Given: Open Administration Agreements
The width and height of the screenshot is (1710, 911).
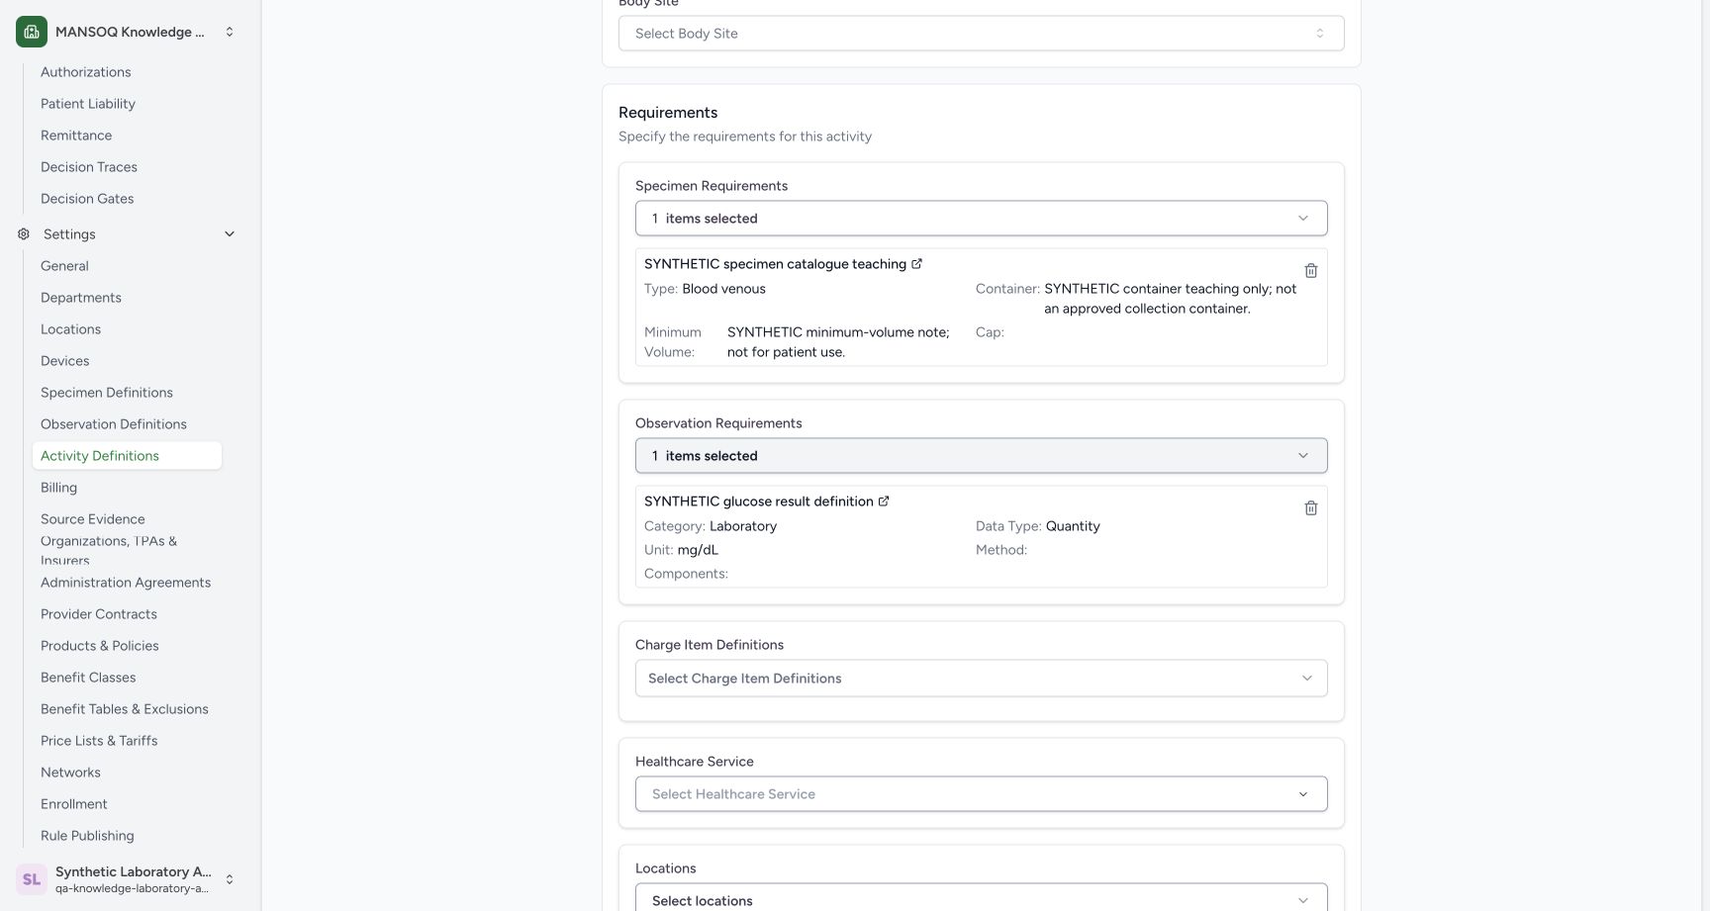Looking at the screenshot, I should point(127,583).
